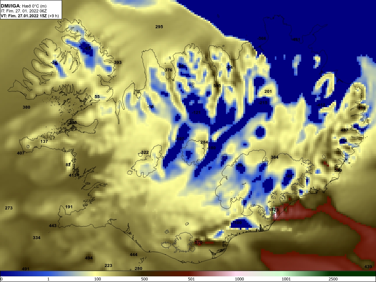Click the 1723 peak value

[274, 210]
